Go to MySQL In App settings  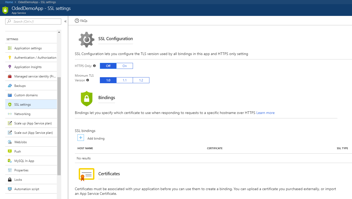(x=24, y=161)
